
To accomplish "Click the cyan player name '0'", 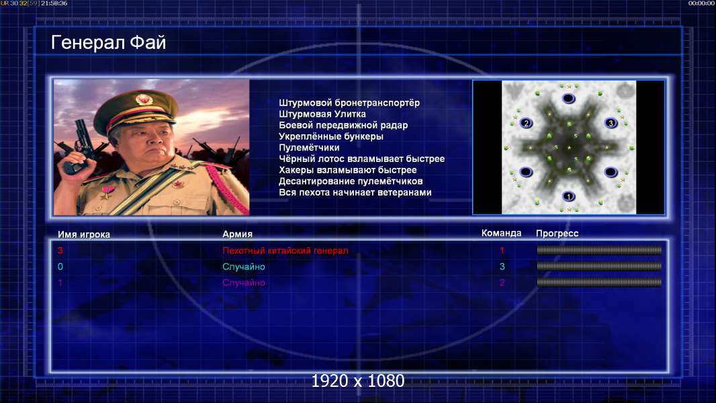I will point(60,267).
